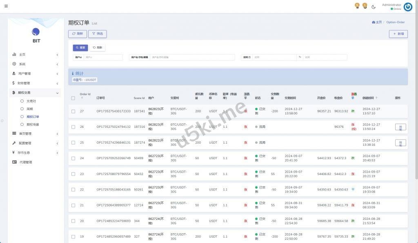
Task: Expand the 系统 sidebar menu chevron
Action: click(57, 64)
